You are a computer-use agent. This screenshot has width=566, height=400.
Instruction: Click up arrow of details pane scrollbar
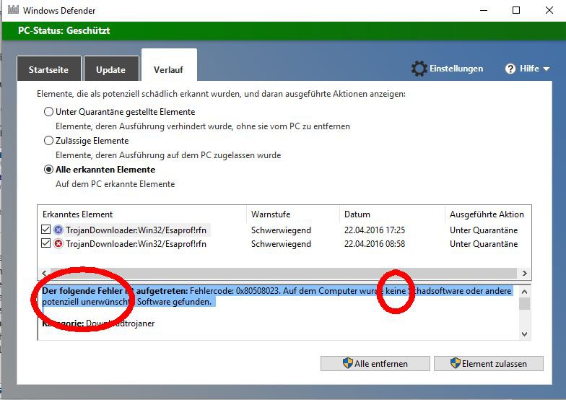pos(524,292)
